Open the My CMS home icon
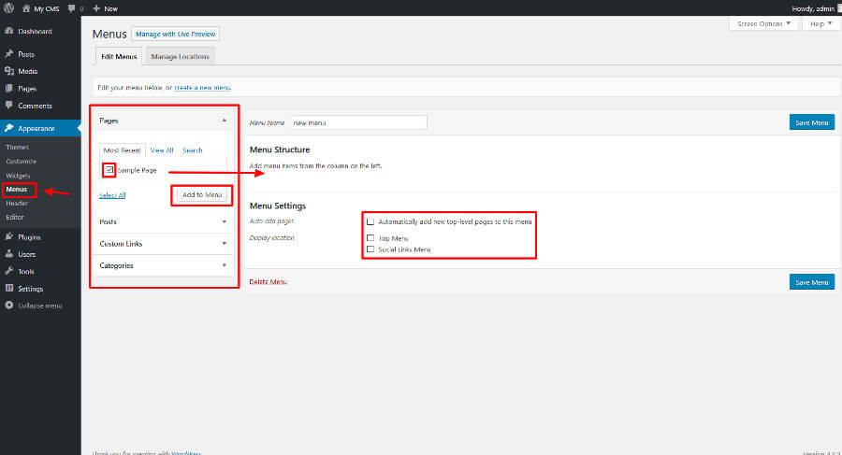 (x=26, y=8)
